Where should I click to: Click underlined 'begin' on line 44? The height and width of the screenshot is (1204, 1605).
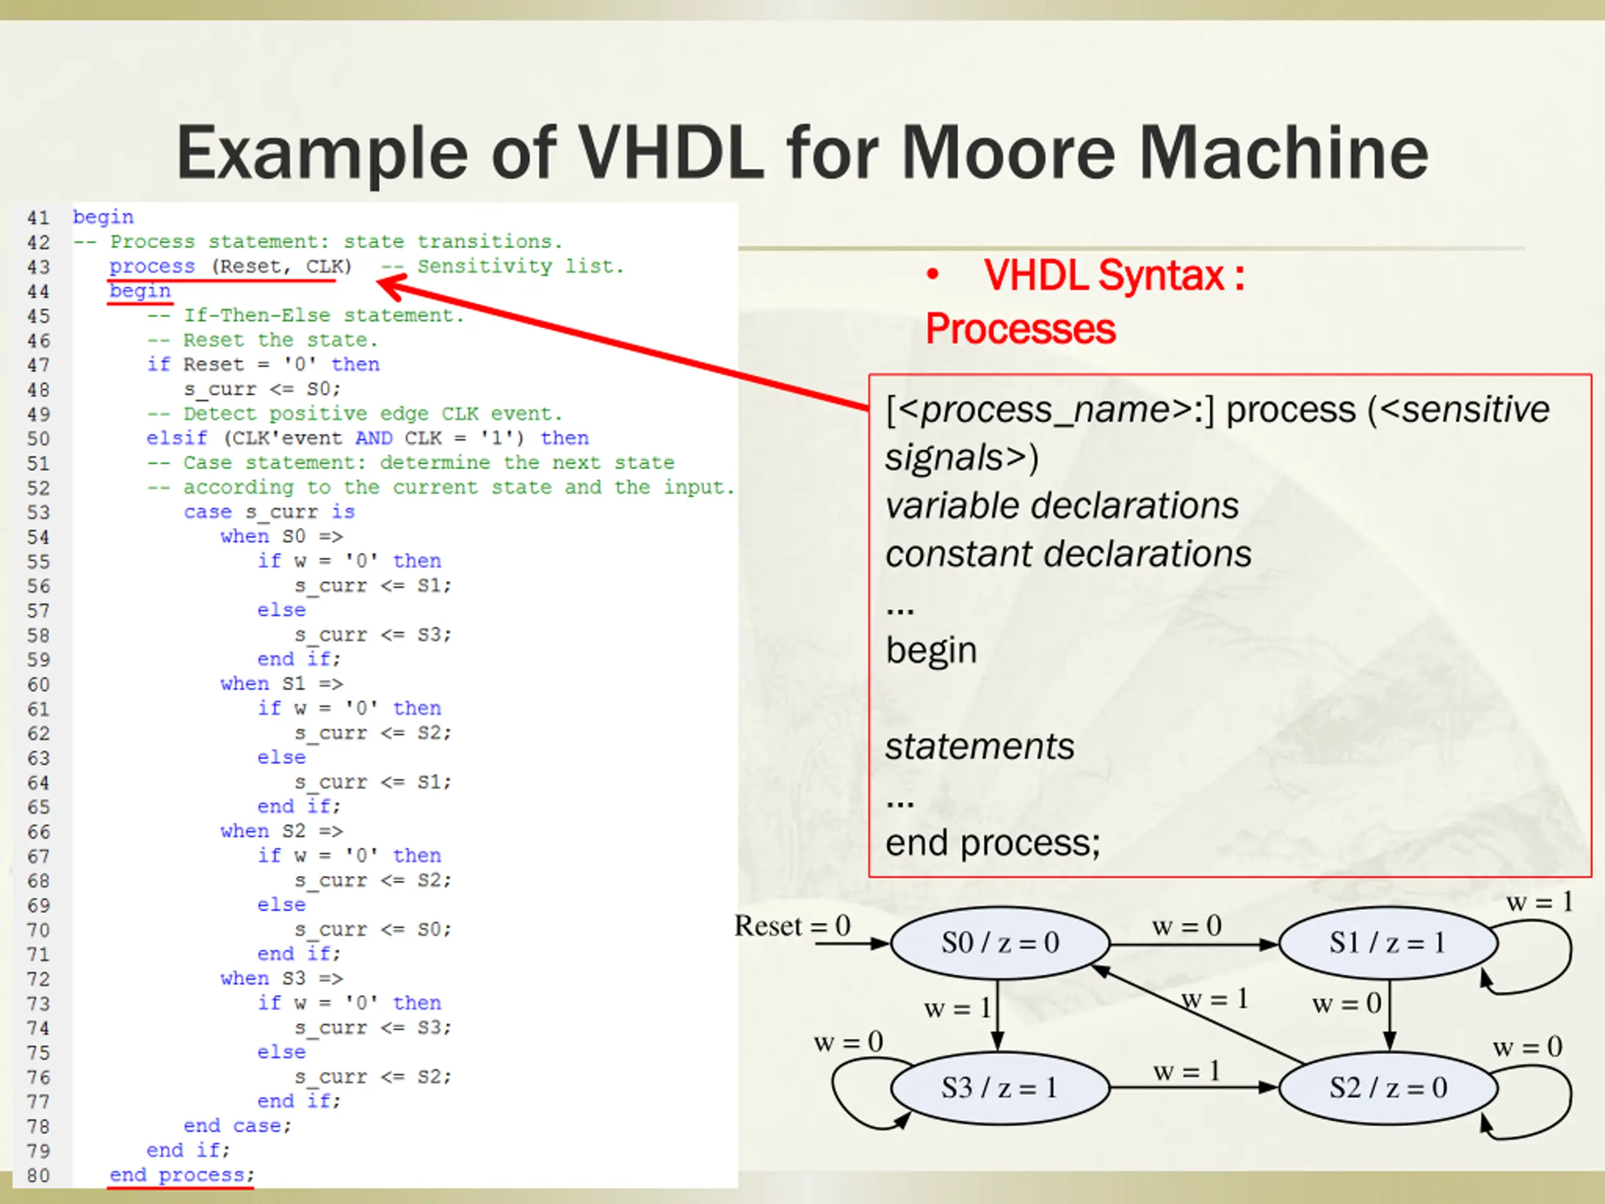(140, 291)
